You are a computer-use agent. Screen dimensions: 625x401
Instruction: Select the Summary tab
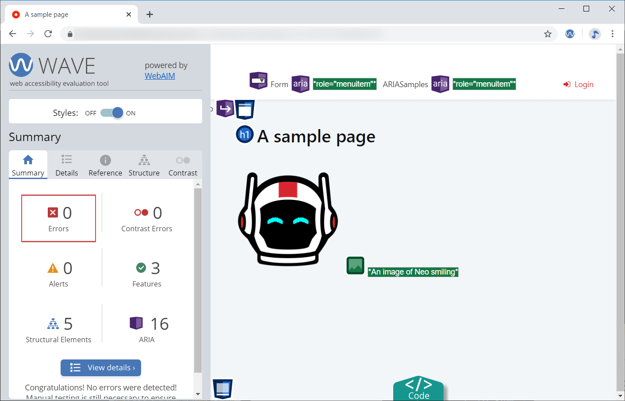28,165
